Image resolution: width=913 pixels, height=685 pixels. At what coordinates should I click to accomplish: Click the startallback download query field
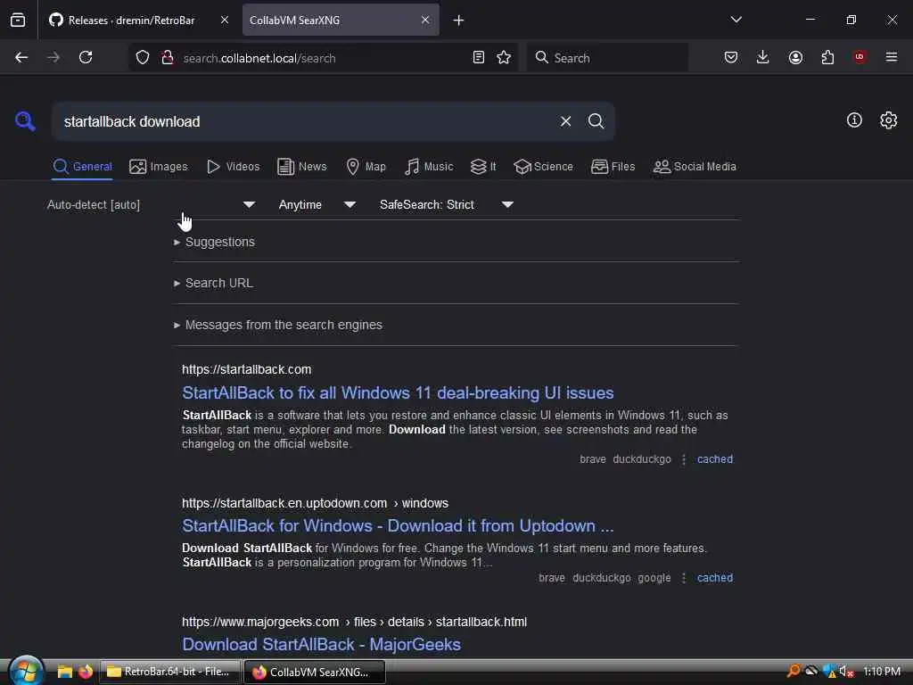306,121
